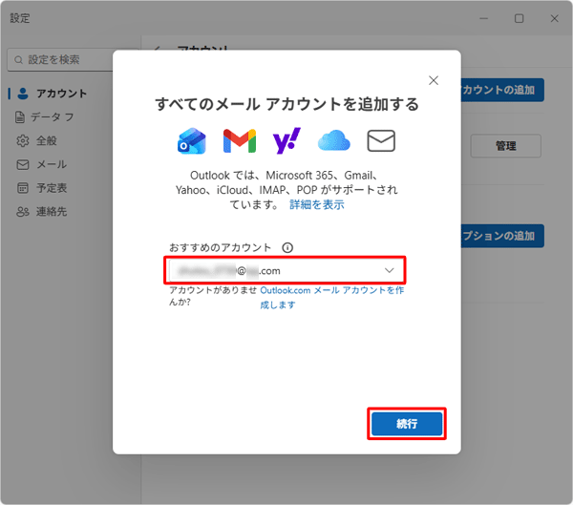The image size is (573, 505).
Task: Click the おすすめのアカウント label text
Action: tap(220, 248)
